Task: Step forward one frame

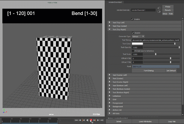Action: [98, 120]
